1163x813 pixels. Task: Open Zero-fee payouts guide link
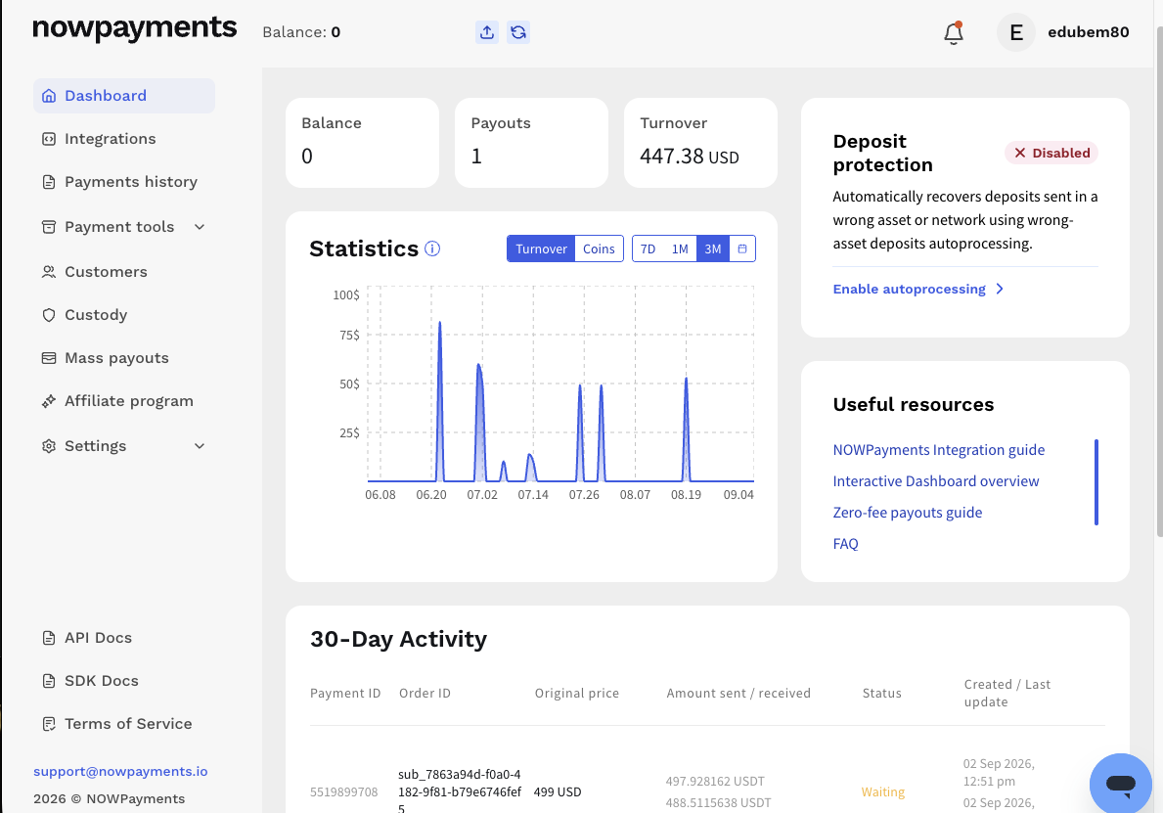(x=907, y=513)
